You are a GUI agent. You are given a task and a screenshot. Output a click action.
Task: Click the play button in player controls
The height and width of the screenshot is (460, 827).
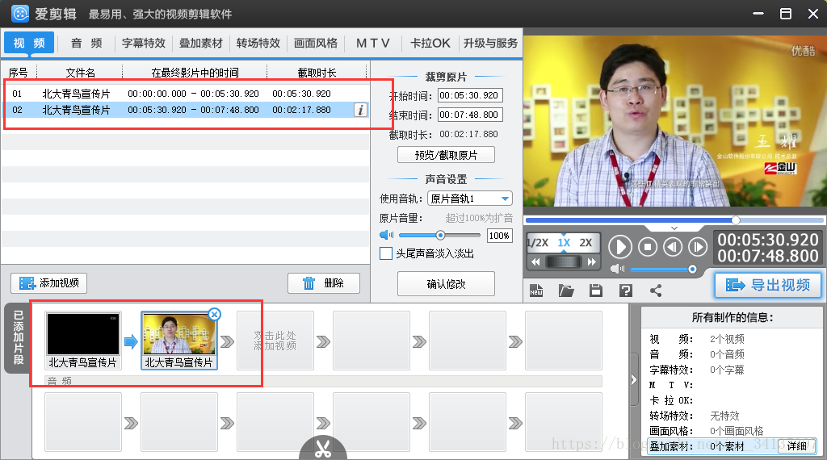pyautogui.click(x=620, y=247)
